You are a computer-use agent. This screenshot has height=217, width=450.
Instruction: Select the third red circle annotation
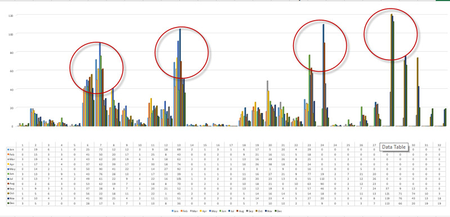320,46
